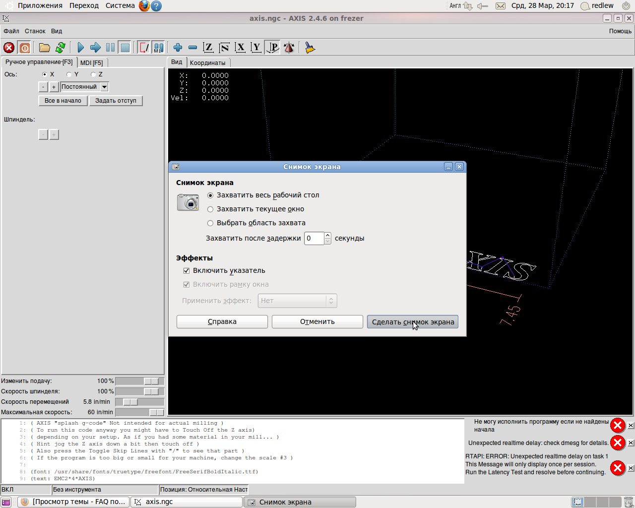Open the Файл menu

[x=11, y=31]
